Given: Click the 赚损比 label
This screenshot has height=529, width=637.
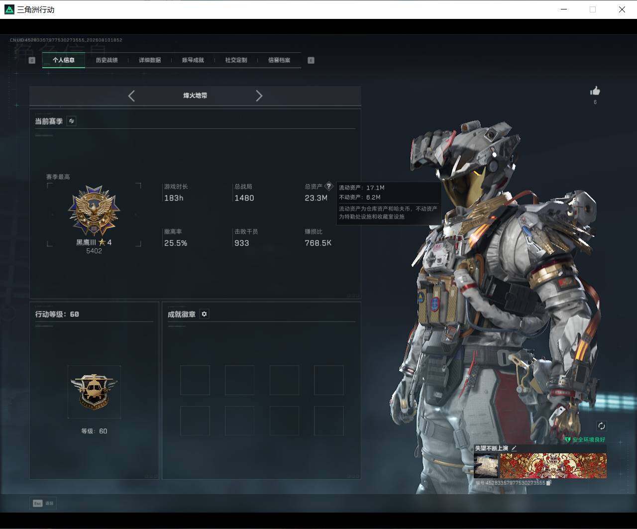Looking at the screenshot, I should pos(314,231).
